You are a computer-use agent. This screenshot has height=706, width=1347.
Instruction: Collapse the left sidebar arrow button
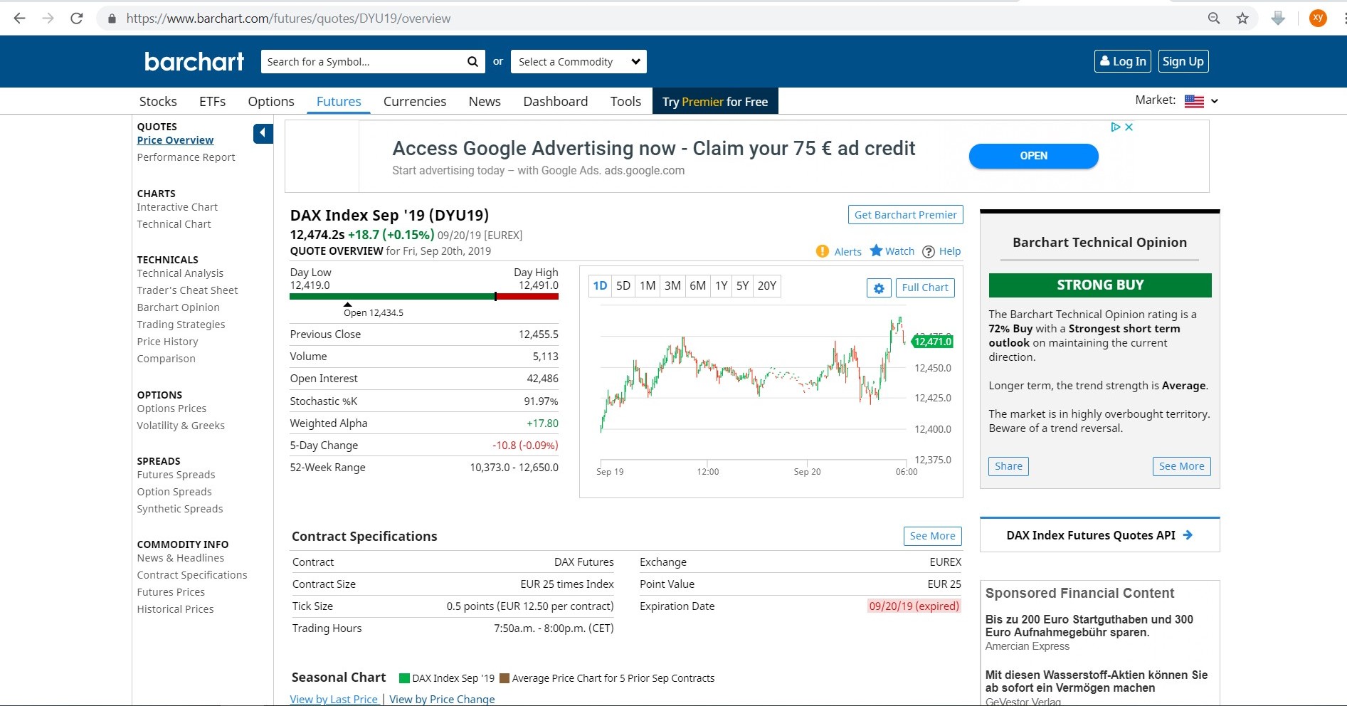(263, 133)
